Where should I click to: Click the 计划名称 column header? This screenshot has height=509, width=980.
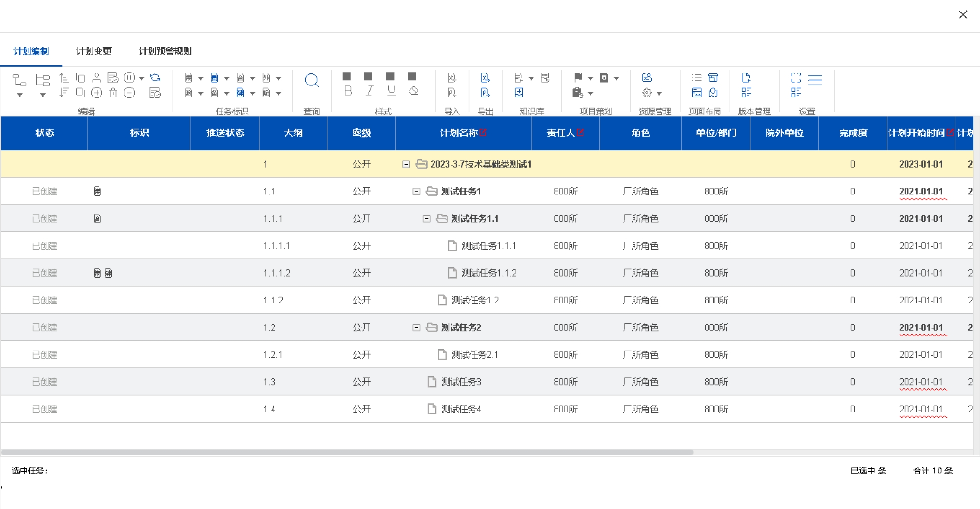(x=459, y=133)
